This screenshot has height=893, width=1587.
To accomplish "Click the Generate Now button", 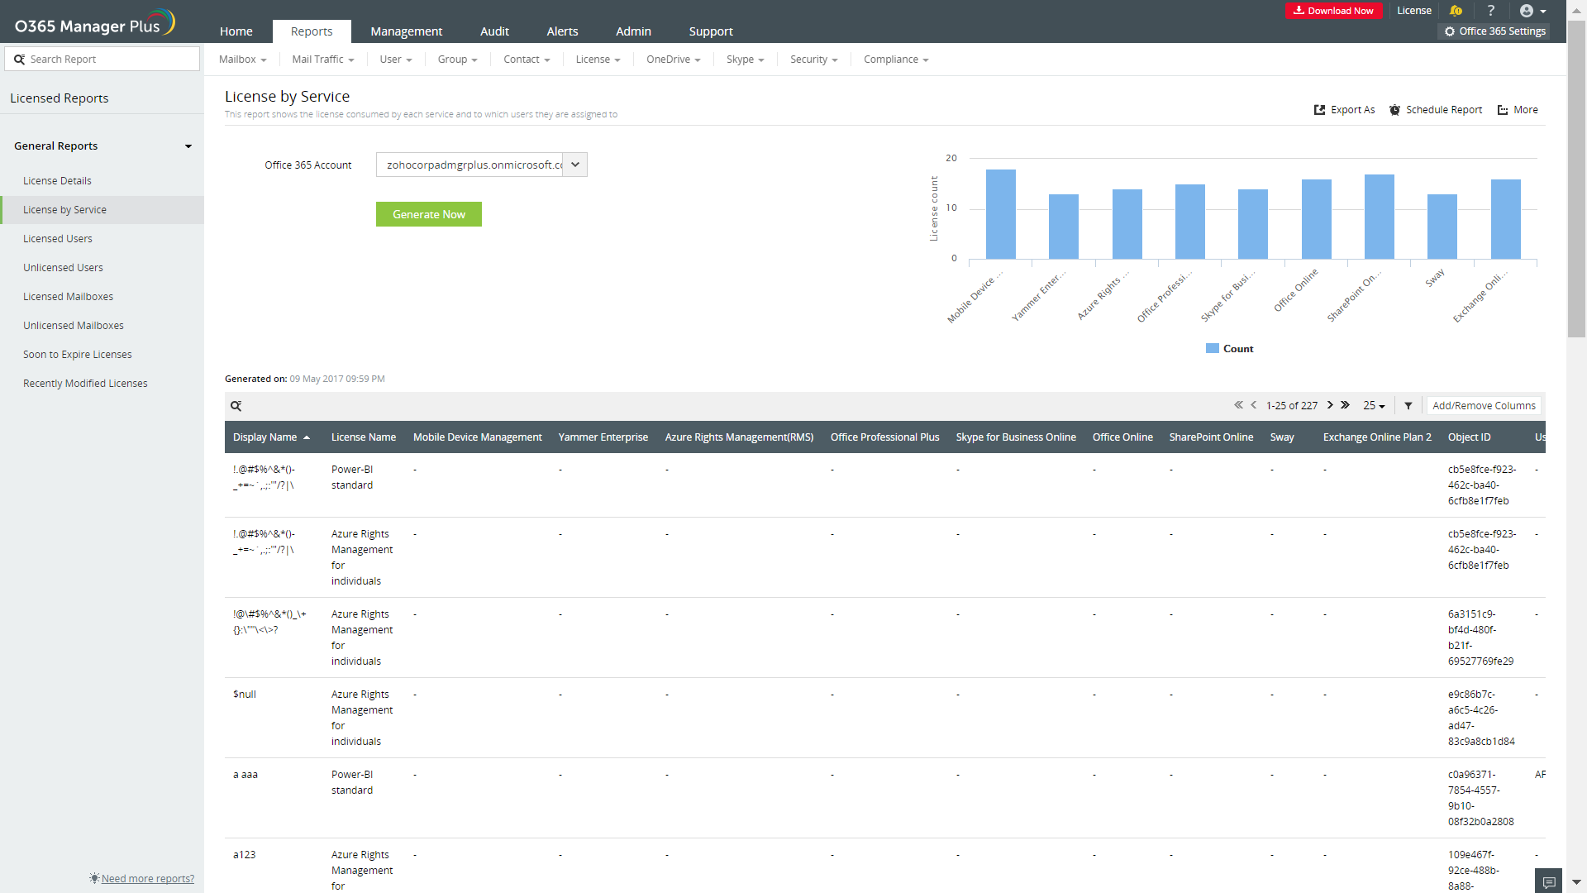I will click(428, 214).
